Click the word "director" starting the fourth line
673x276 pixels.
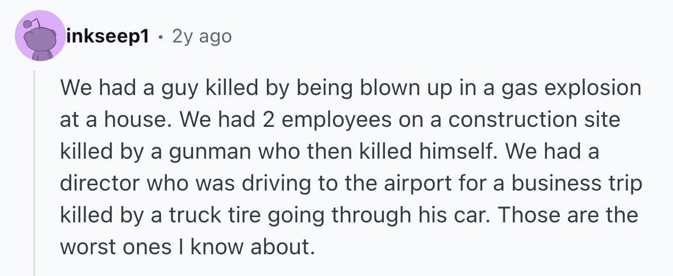[95, 184]
